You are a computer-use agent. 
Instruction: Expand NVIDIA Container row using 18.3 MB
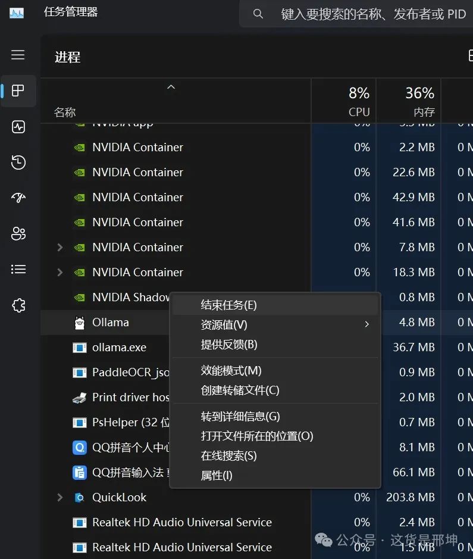coord(60,273)
